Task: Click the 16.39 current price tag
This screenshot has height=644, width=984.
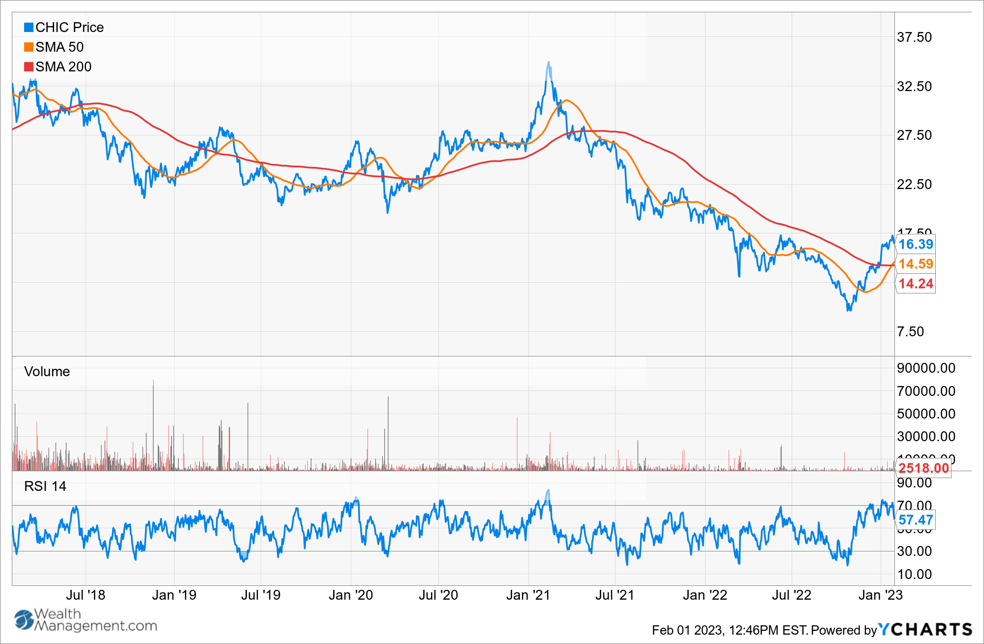Action: click(x=916, y=244)
